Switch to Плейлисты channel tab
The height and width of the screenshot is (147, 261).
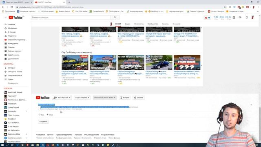point(139,24)
